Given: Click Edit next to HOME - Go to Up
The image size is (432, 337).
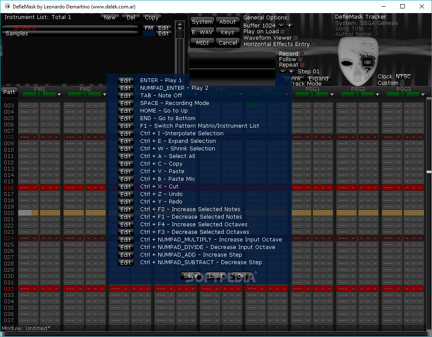Looking at the screenshot, I should [x=125, y=111].
